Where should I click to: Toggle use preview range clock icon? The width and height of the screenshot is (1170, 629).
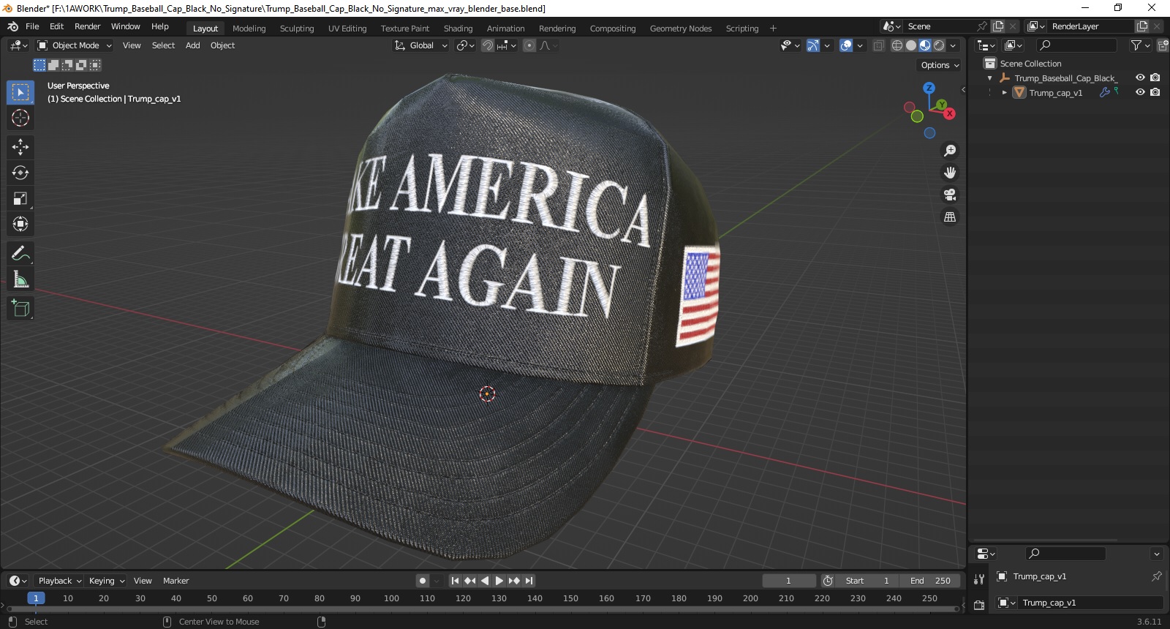click(828, 581)
